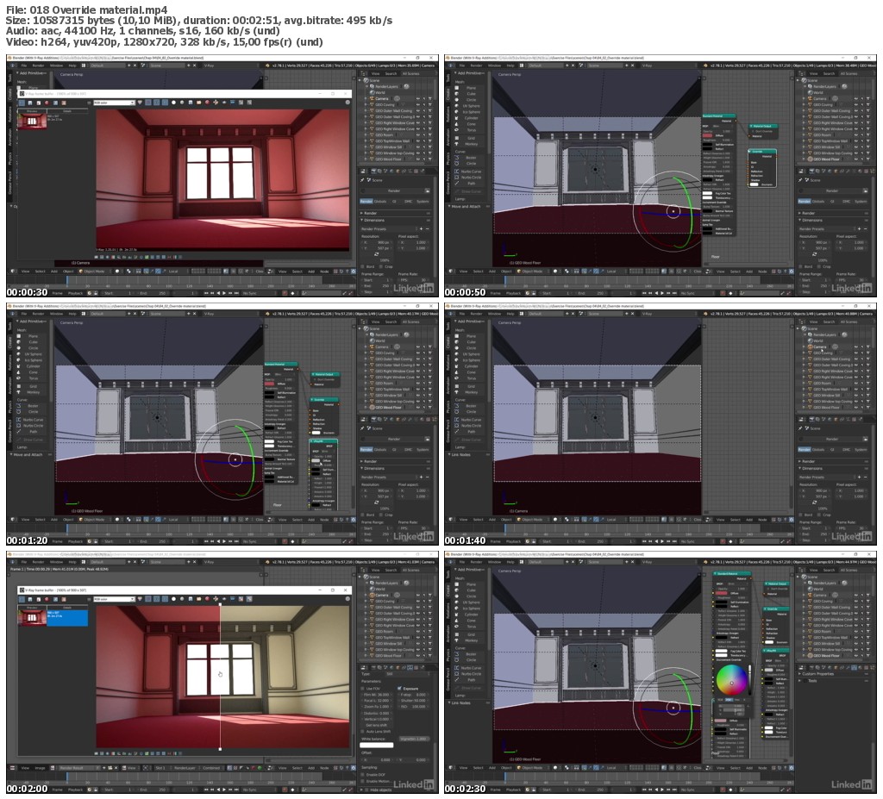Viewport: 883px width, 799px height.
Task: Add a Bezier curve in the 00:02:30 frame
Action: tap(472, 654)
